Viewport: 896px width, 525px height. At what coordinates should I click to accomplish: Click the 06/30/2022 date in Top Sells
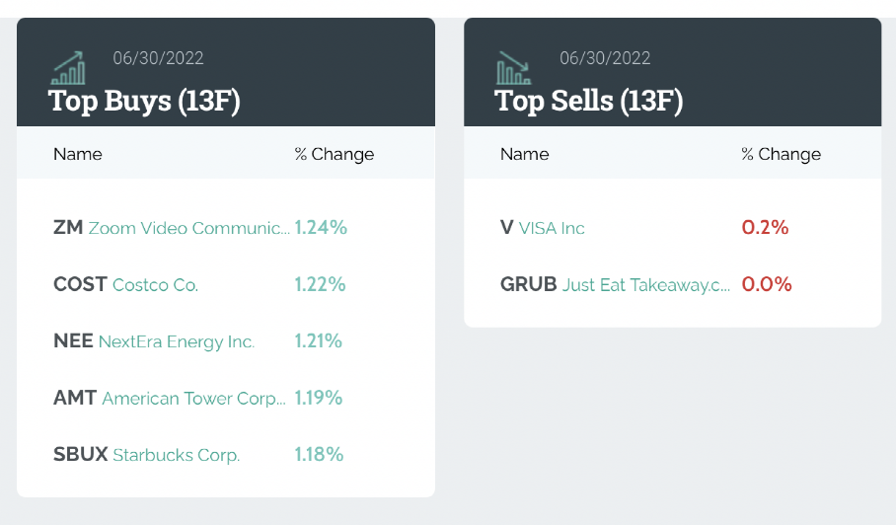coord(605,58)
